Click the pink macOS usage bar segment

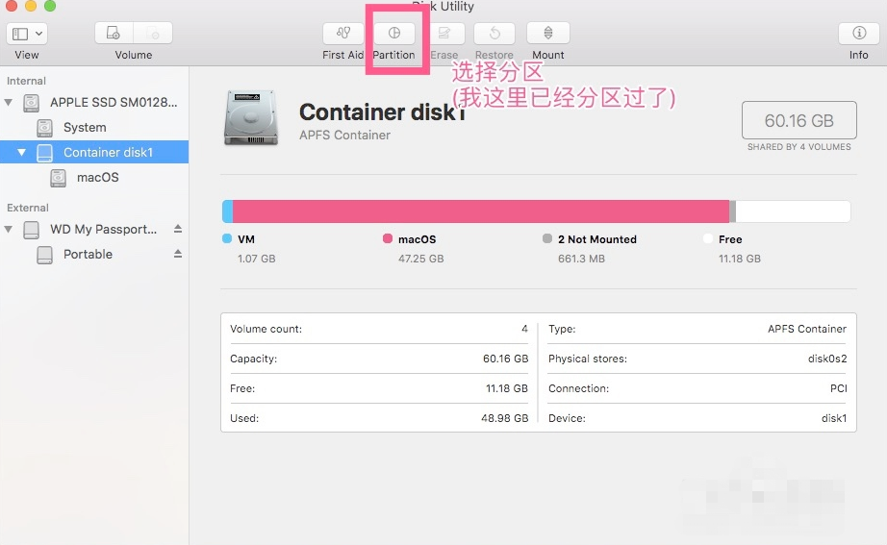[481, 211]
